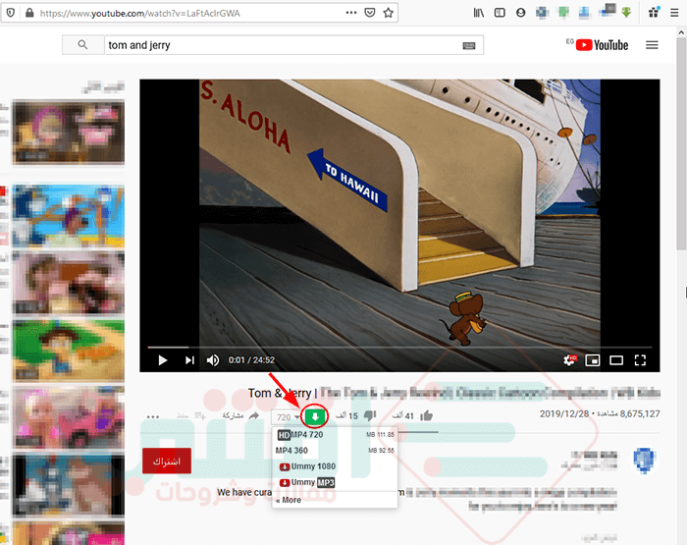Open more actions three-dot menu under video
This screenshot has height=545, width=687.
[153, 416]
